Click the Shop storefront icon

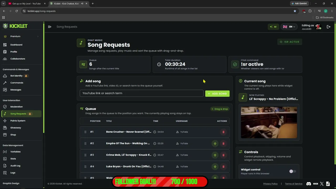[5, 135]
